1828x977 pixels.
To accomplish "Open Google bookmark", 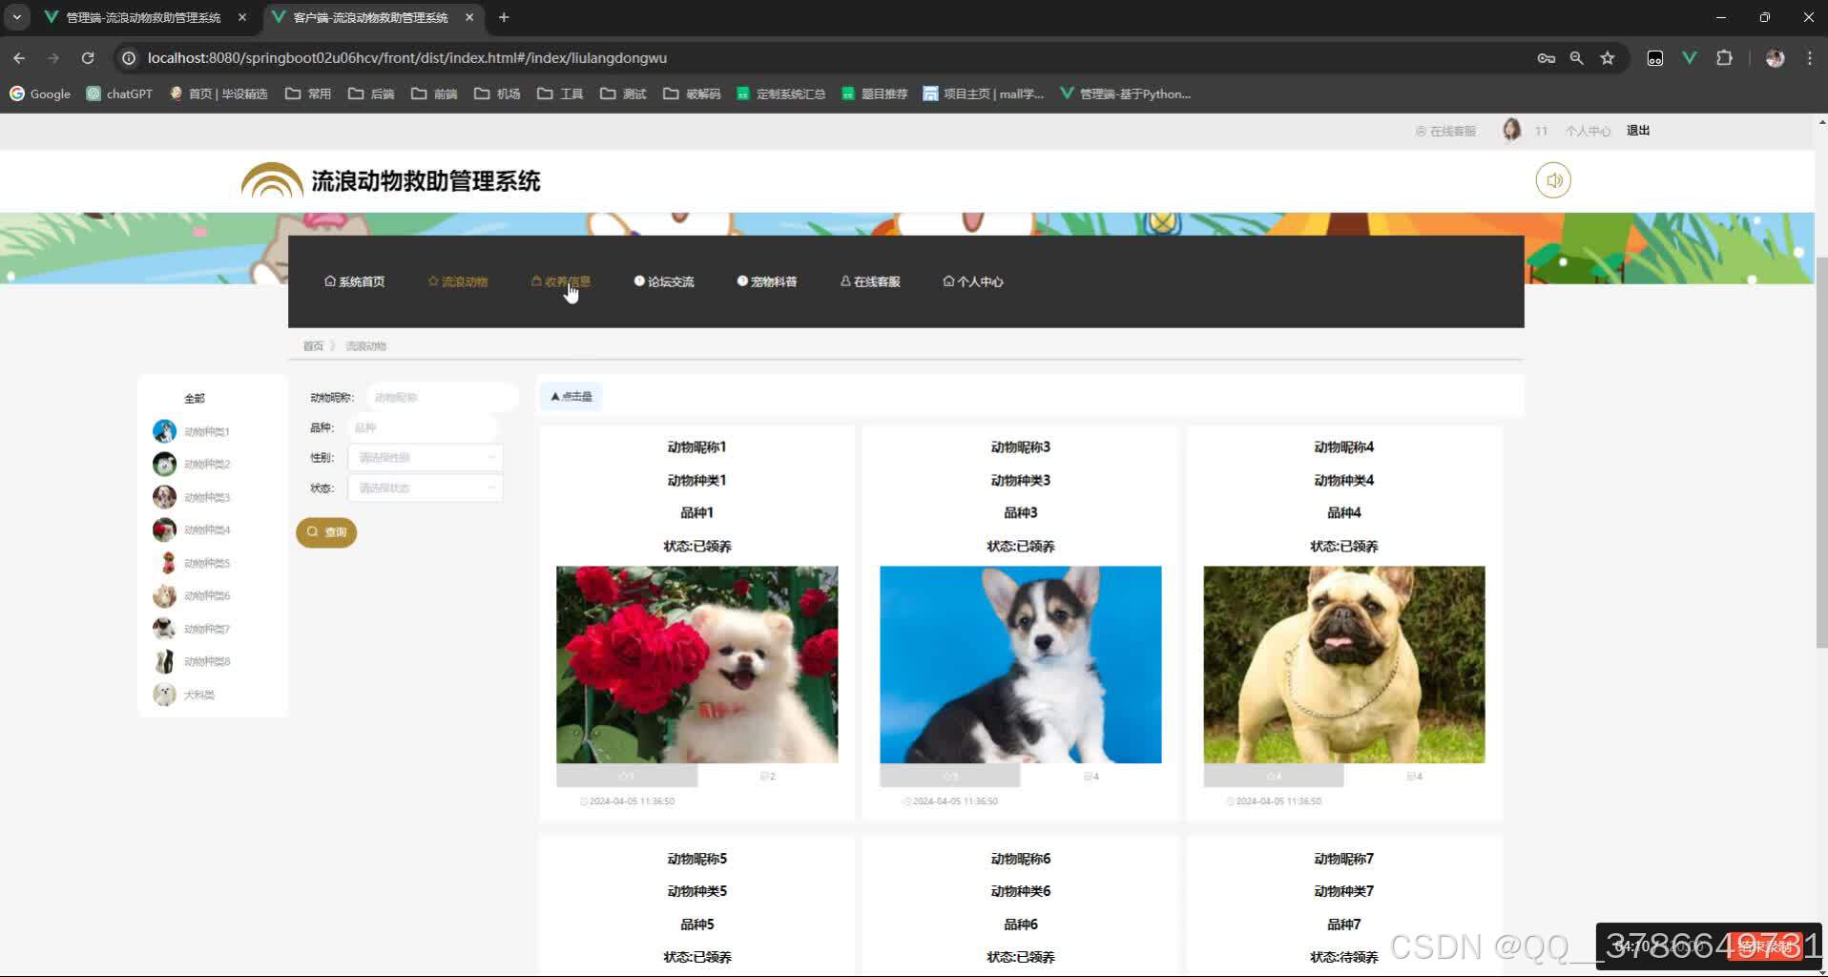I will pos(40,94).
